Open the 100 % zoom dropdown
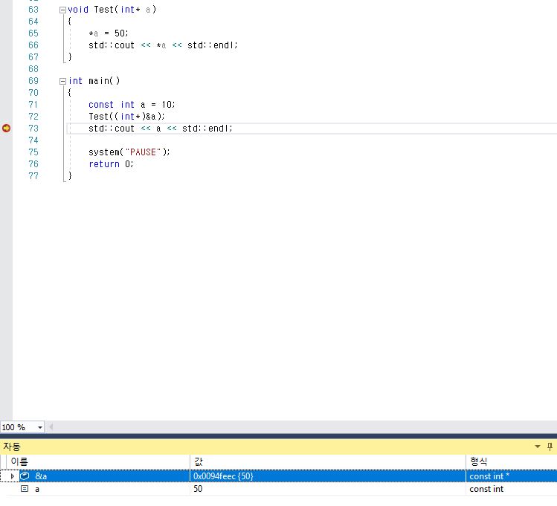 (40, 427)
